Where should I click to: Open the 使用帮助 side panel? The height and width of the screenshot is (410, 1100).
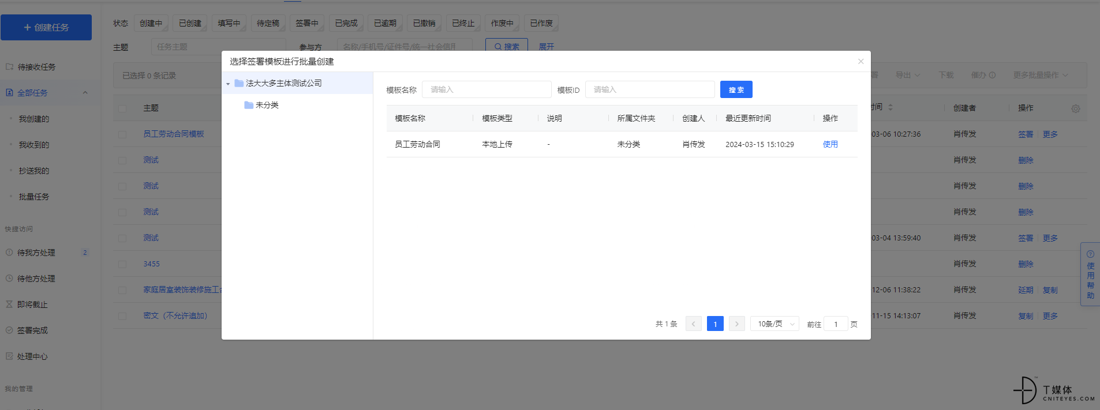(x=1090, y=274)
